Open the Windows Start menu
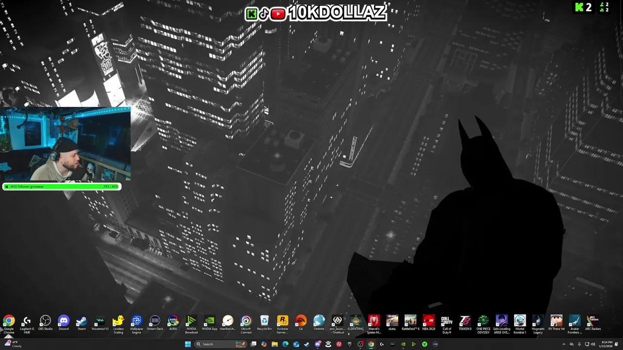The width and height of the screenshot is (623, 350). pyautogui.click(x=188, y=344)
